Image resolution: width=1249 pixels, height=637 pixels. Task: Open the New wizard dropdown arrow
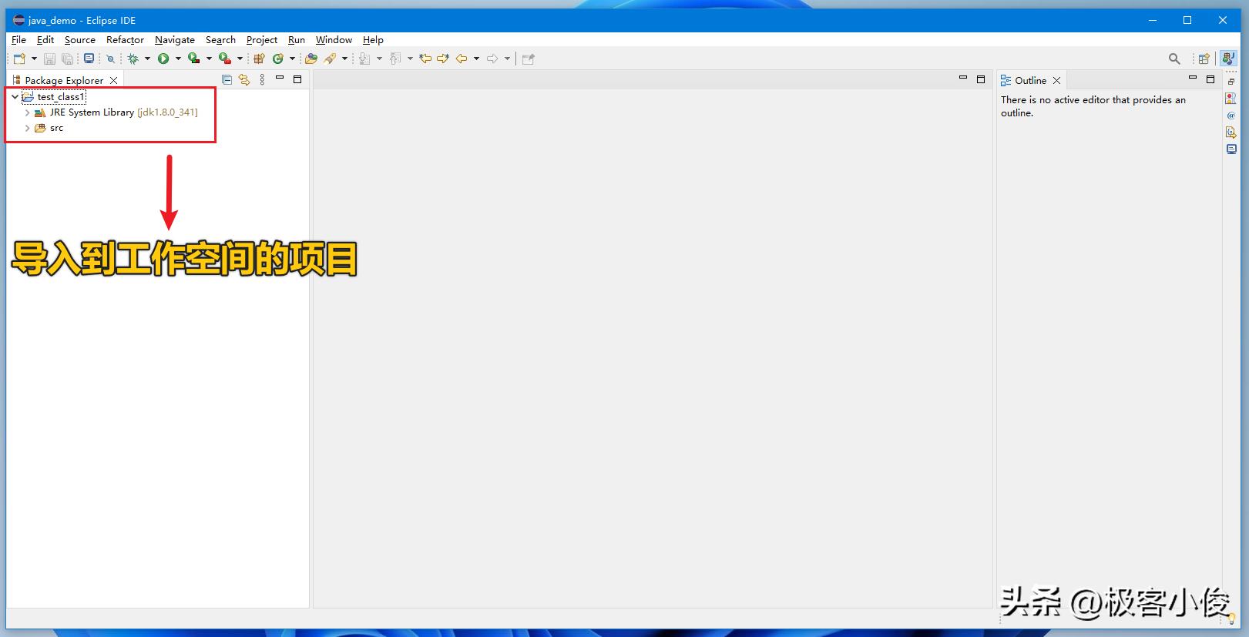[x=34, y=59]
